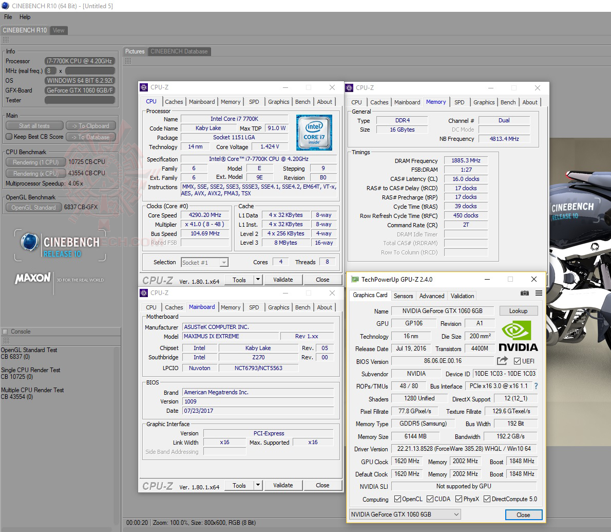The image size is (611, 532).
Task: Open the graphics card selector in GPU-Z
Action: tap(455, 515)
